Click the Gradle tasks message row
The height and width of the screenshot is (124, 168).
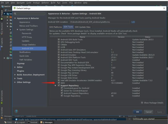pyautogui.click(x=69, y=120)
